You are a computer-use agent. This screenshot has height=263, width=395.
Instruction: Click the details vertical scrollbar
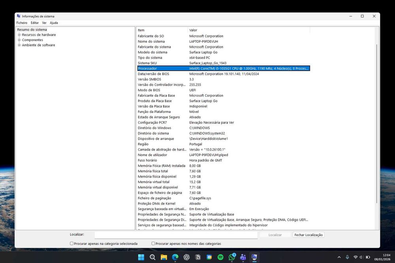pyautogui.click(x=376, y=124)
